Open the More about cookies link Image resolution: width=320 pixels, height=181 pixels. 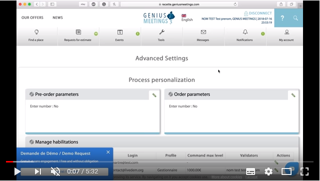coord(227,177)
